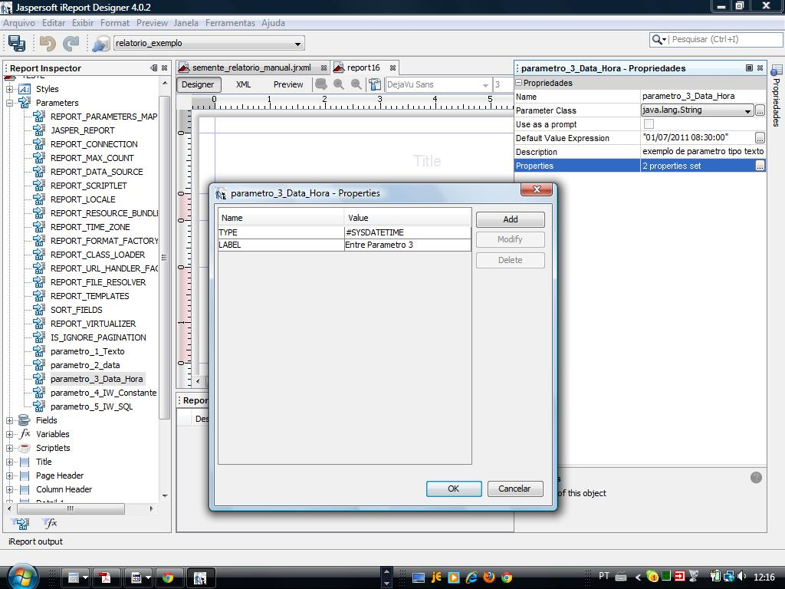Click the help icon in properties description area
The image size is (785, 589).
pyautogui.click(x=756, y=477)
